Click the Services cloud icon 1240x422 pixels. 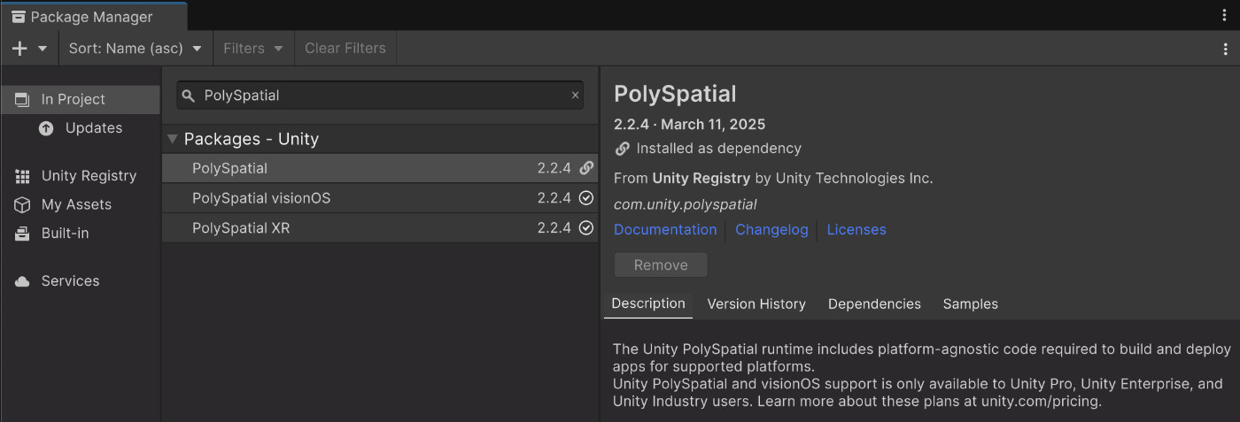pyautogui.click(x=22, y=281)
